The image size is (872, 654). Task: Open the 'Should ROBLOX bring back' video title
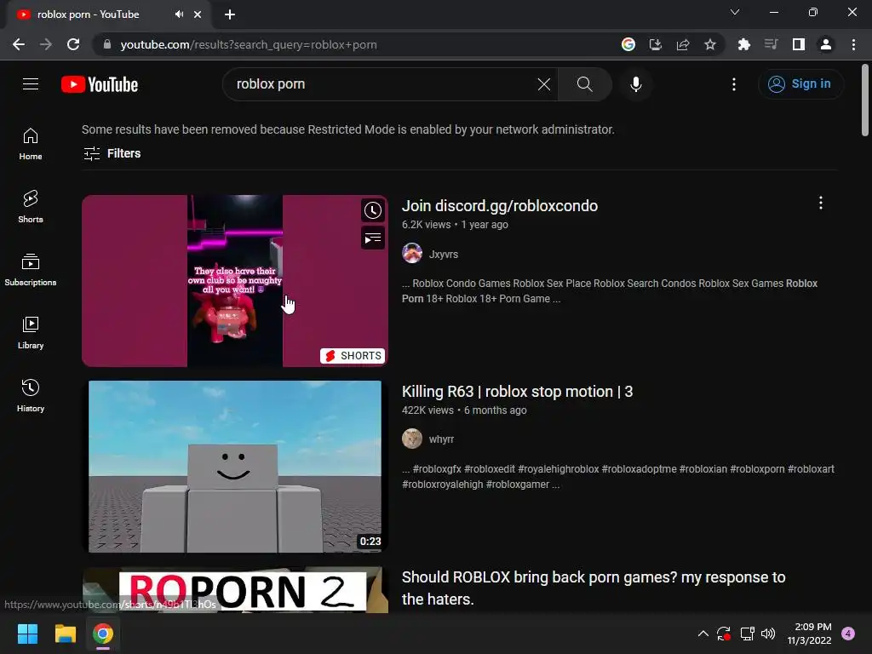click(x=594, y=588)
